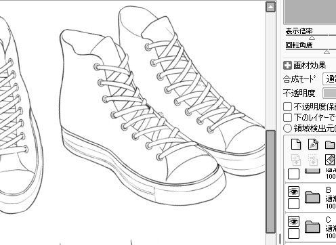Hide layer folder B with eye icon
This screenshot has width=336, height=245.
[293, 192]
